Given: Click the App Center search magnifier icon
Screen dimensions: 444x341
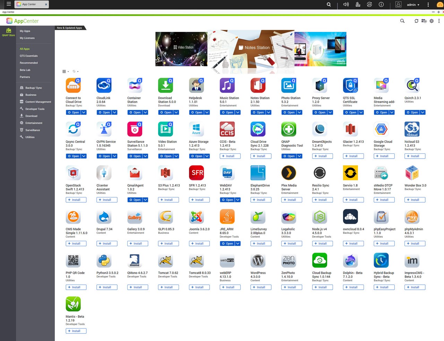Looking at the screenshot, I should click(x=402, y=21).
